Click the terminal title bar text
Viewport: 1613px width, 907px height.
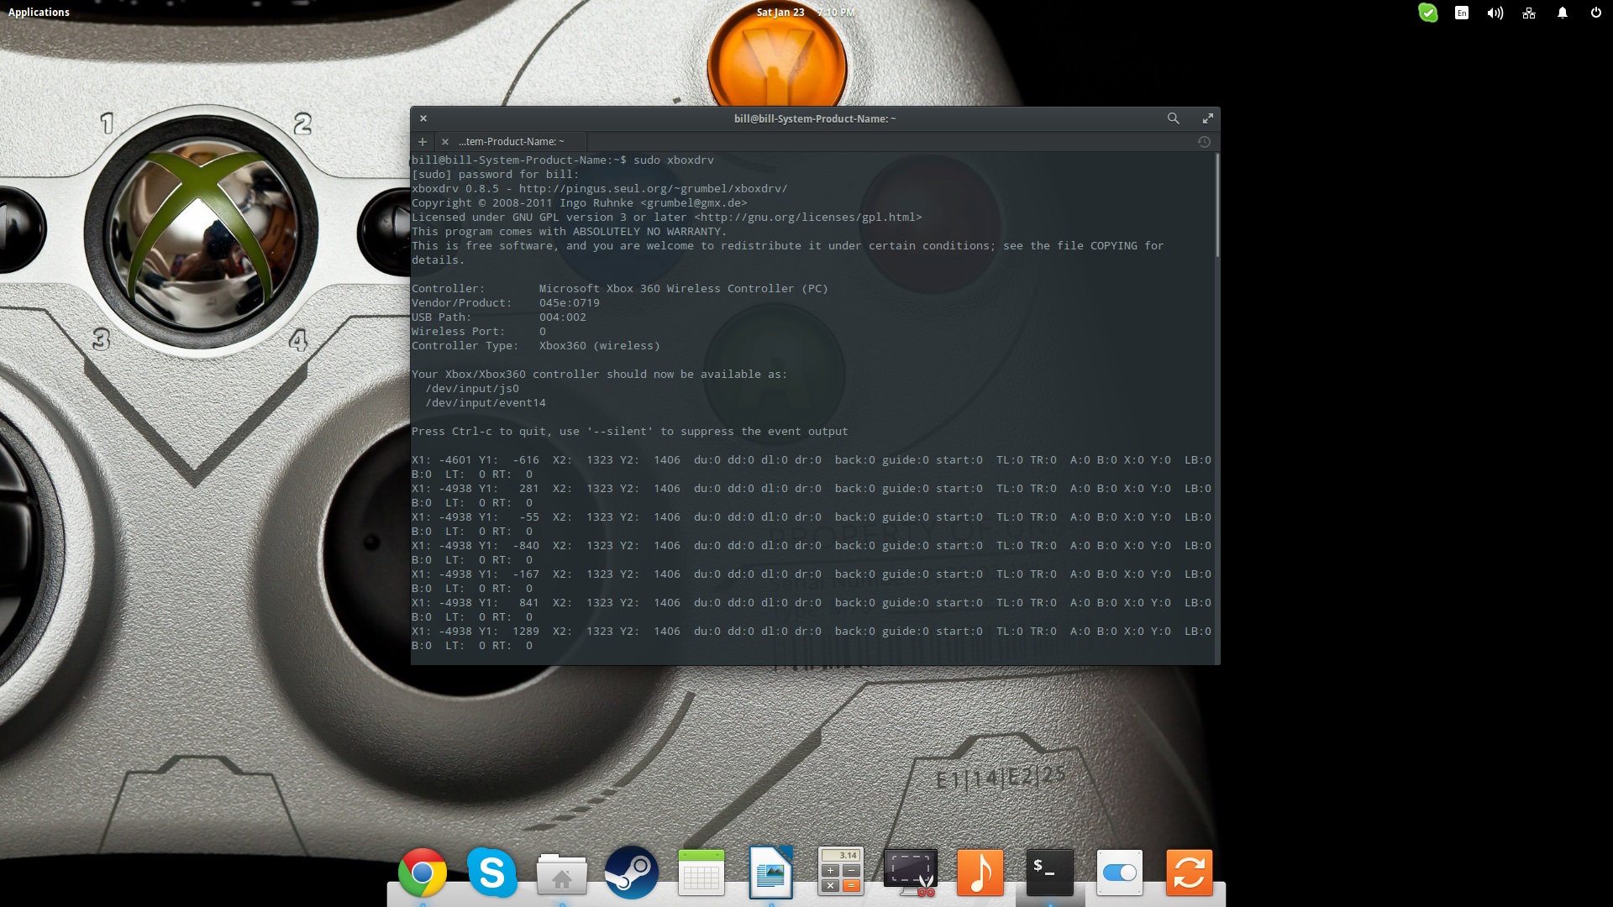tap(815, 118)
